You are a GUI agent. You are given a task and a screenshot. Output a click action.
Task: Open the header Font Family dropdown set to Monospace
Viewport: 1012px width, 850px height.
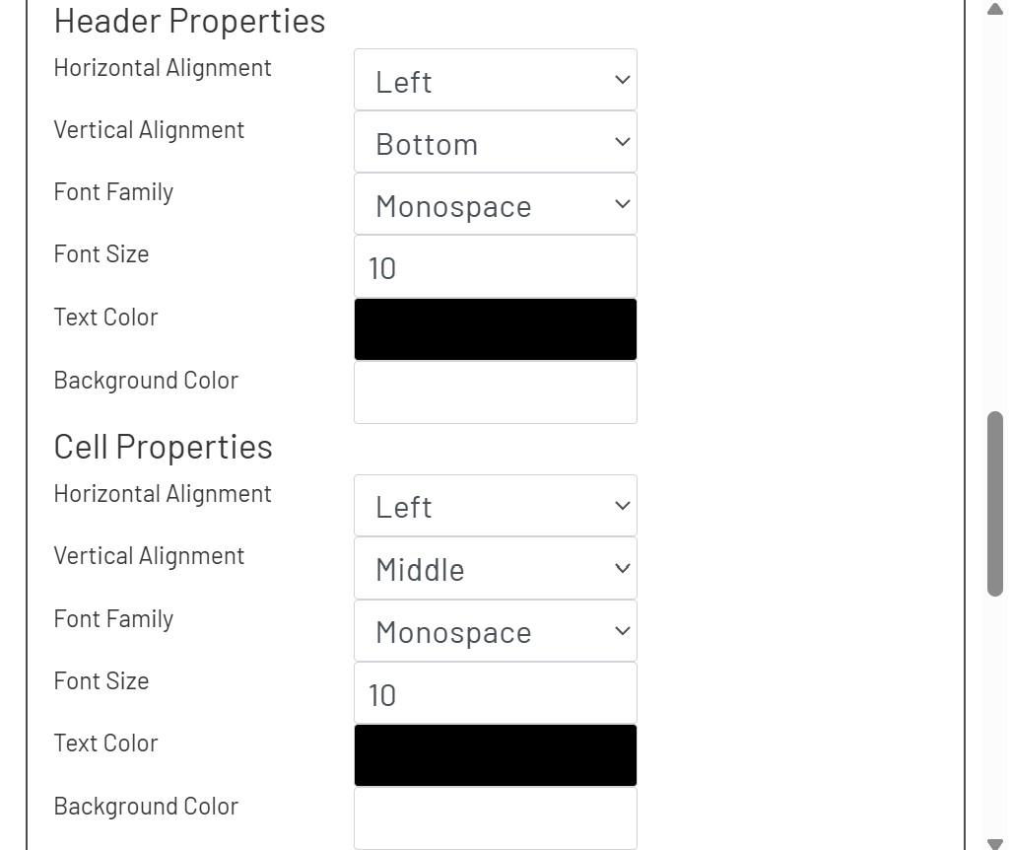[x=495, y=204]
